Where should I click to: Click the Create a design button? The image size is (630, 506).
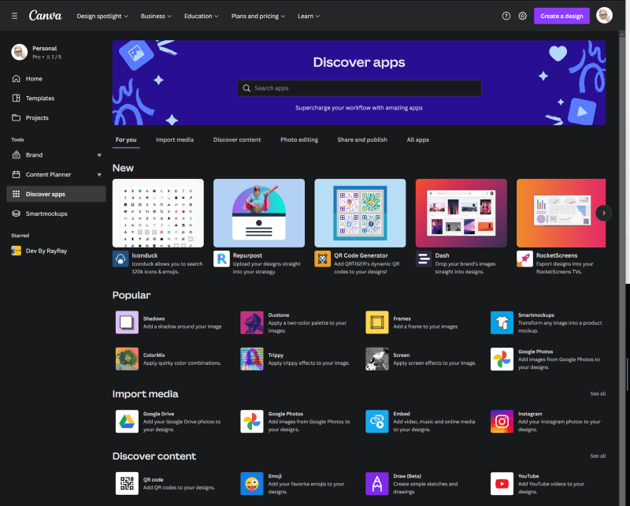pos(561,16)
